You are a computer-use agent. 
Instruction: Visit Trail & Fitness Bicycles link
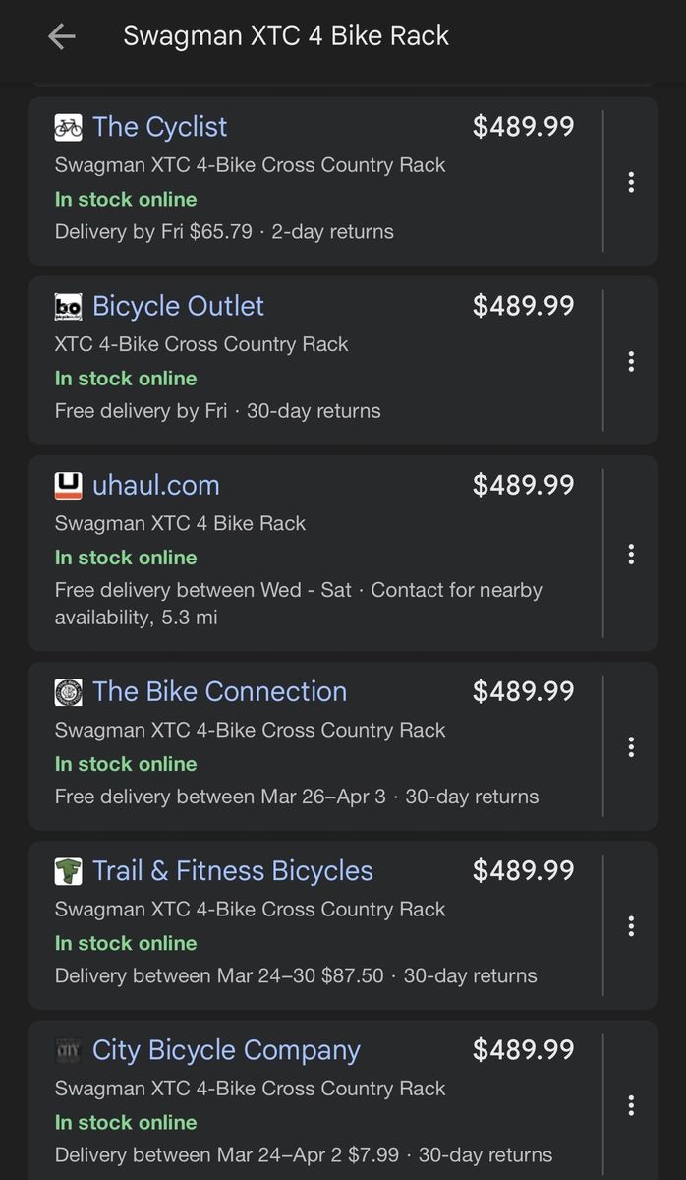[x=232, y=871]
